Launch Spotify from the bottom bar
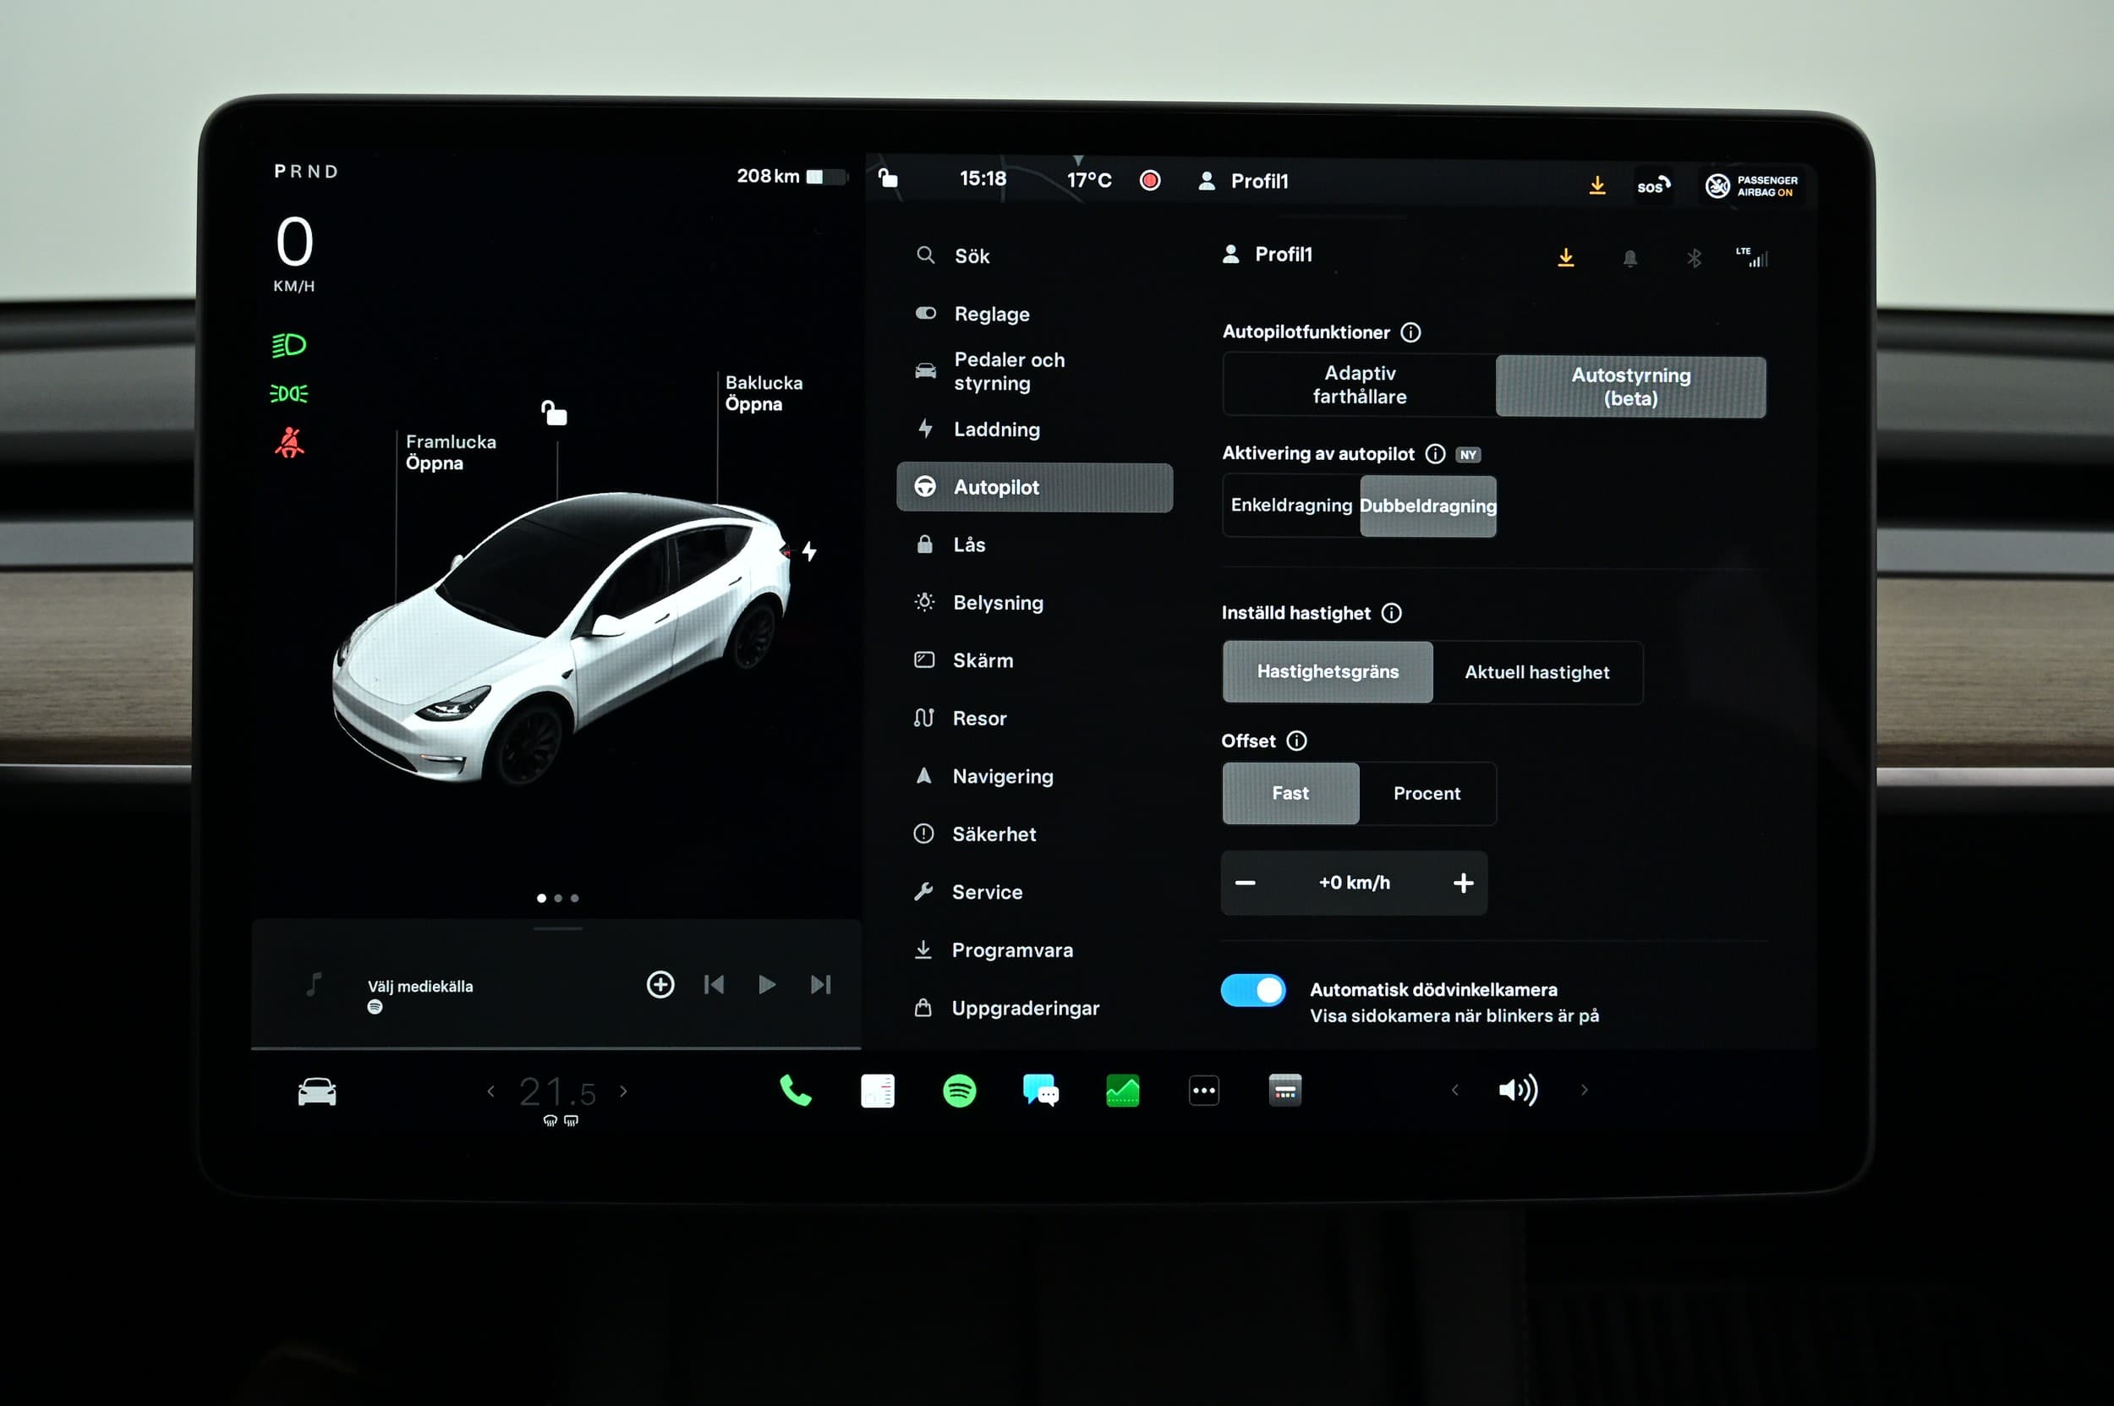This screenshot has height=1406, width=2114. coord(959,1091)
